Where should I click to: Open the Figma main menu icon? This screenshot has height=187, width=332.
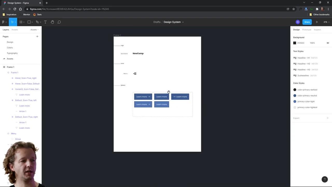[x=3, y=22]
